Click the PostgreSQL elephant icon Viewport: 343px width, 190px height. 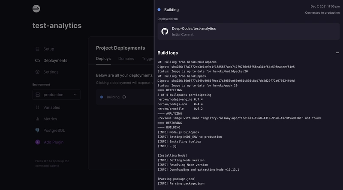pyautogui.click(x=38, y=131)
